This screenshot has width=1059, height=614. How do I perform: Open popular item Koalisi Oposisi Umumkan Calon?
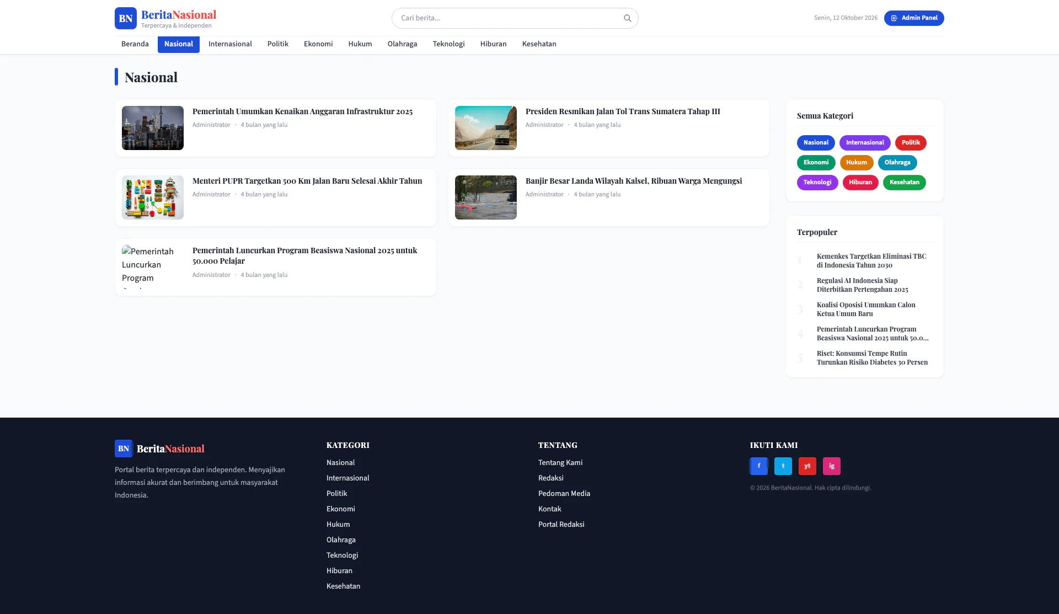coord(866,309)
